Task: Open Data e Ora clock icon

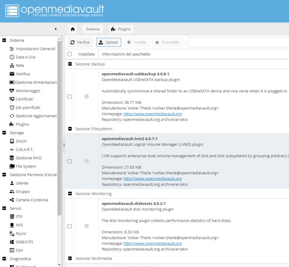Action: (x=12, y=57)
